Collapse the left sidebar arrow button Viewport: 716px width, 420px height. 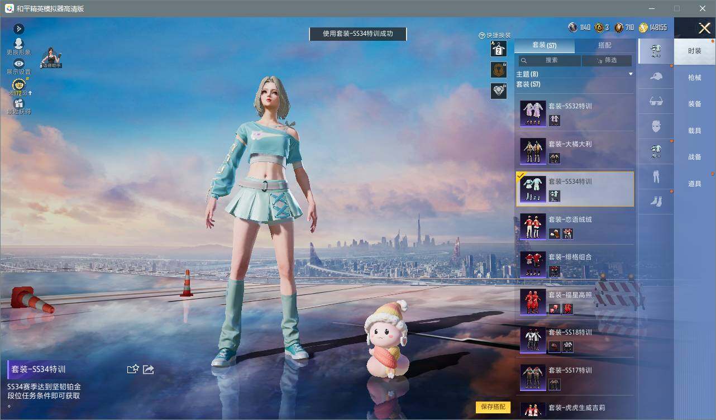coord(18,28)
